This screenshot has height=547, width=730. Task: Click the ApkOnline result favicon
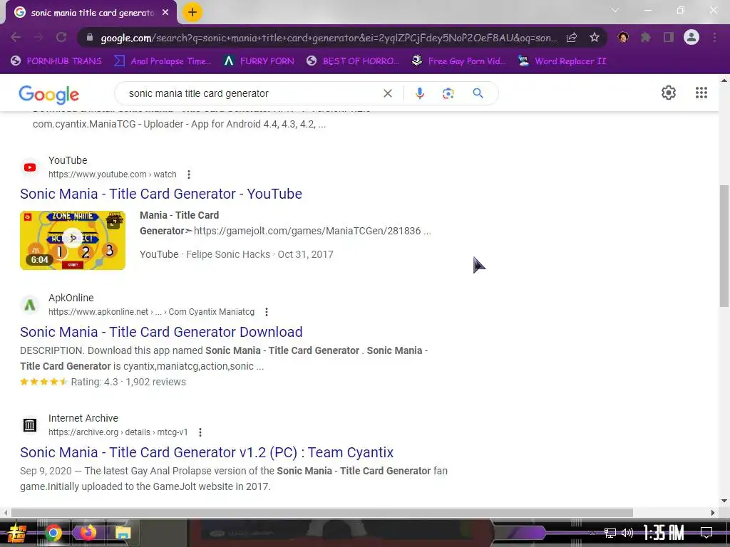[x=30, y=305]
